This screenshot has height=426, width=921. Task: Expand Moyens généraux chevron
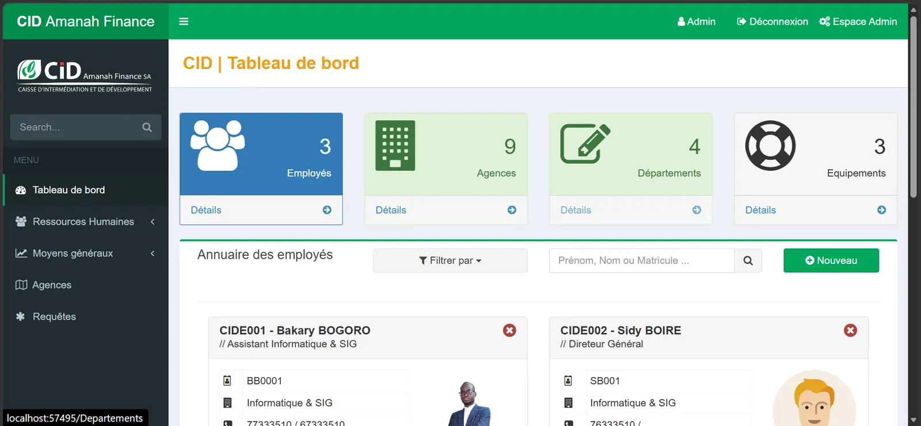(153, 253)
